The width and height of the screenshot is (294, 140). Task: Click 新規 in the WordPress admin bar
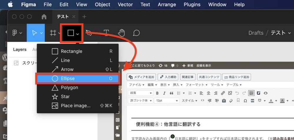tap(188, 66)
